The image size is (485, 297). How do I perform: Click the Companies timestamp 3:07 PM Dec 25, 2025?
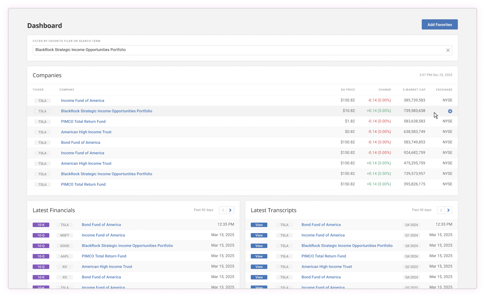436,75
